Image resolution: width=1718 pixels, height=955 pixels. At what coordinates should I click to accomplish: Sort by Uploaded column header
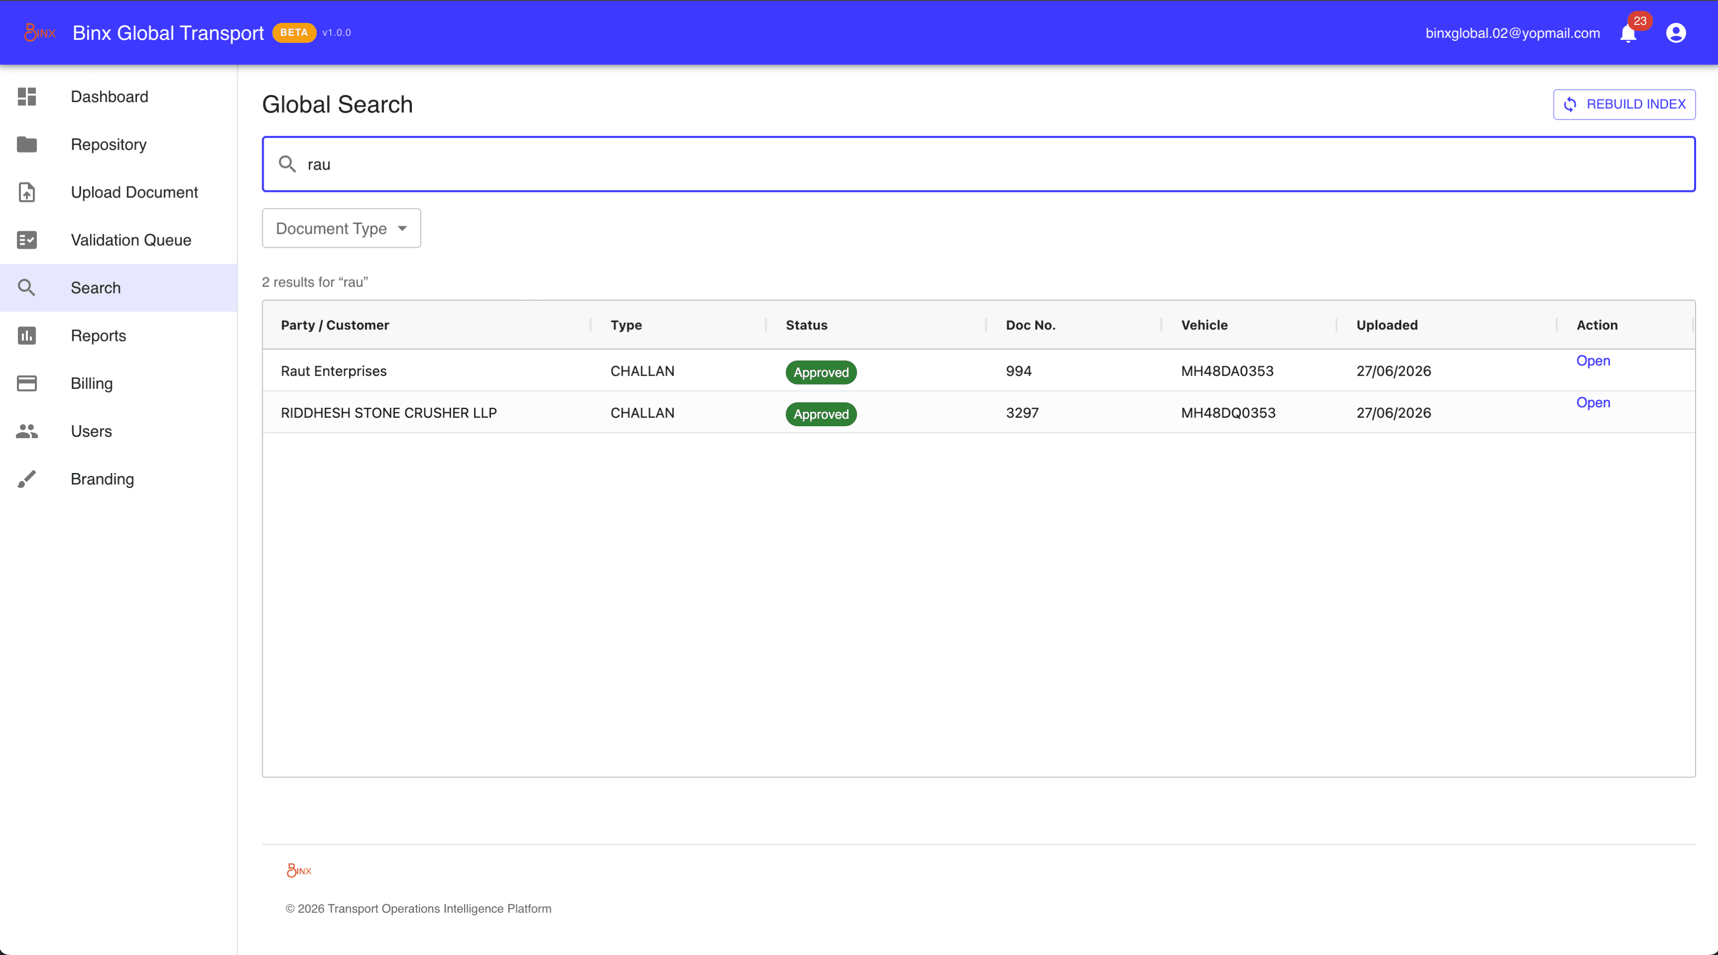[1387, 325]
